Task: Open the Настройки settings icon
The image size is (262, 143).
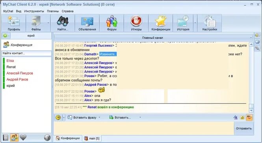Action: pyautogui.click(x=210, y=21)
